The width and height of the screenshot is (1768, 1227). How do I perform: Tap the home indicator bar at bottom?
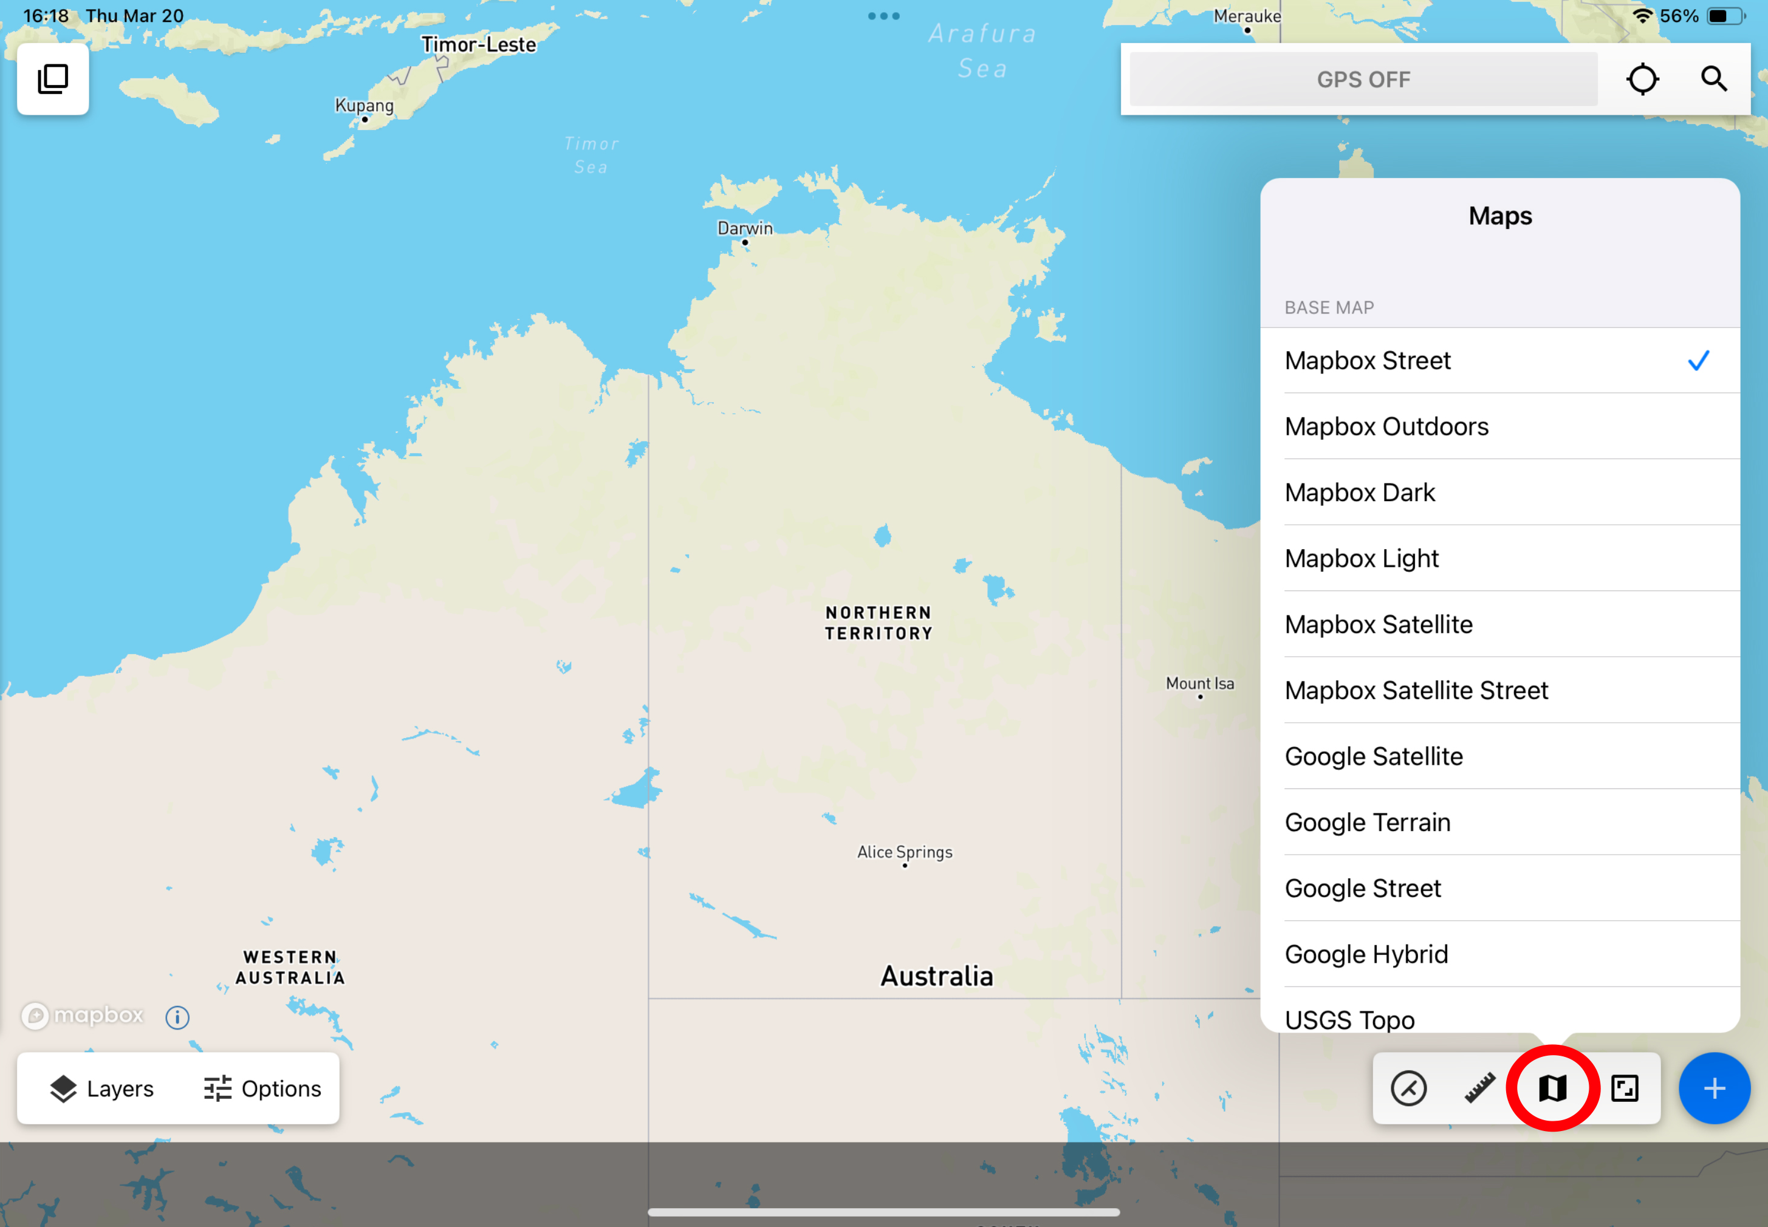pos(883,1212)
